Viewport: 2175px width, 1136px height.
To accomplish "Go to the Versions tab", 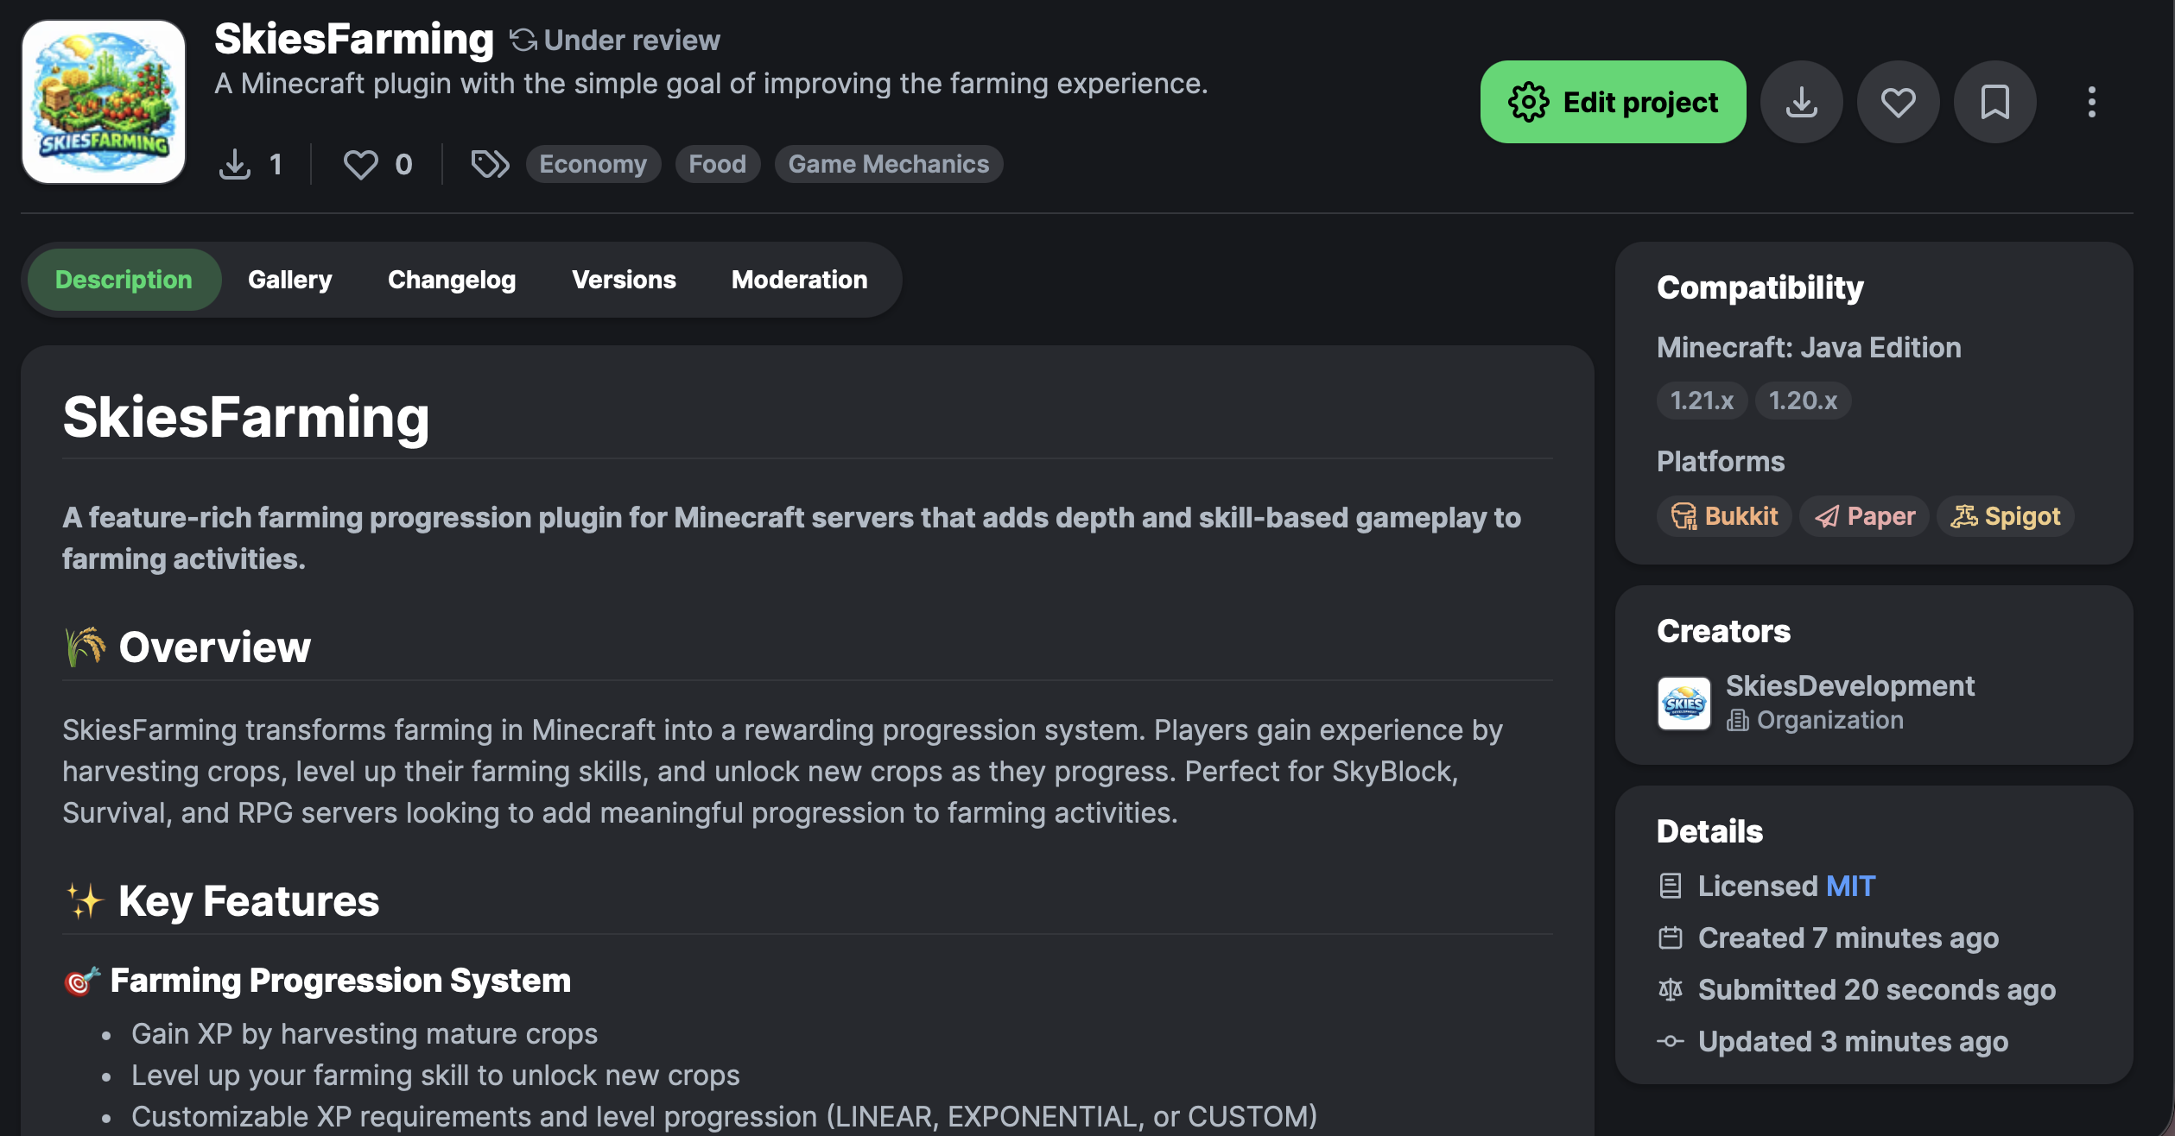I will point(624,280).
